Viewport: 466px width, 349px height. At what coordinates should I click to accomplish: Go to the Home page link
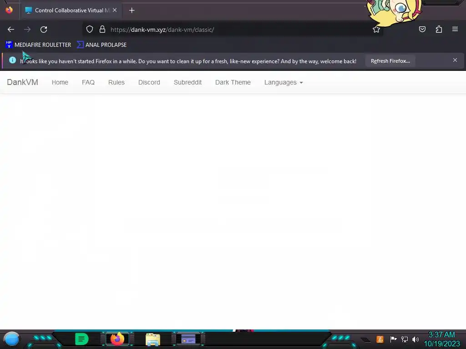(x=60, y=82)
